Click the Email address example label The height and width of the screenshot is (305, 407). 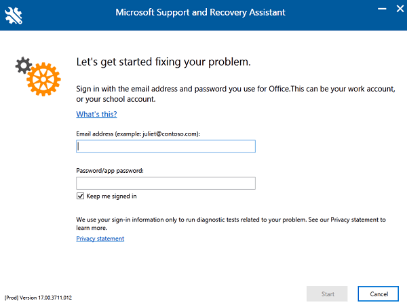coord(138,134)
